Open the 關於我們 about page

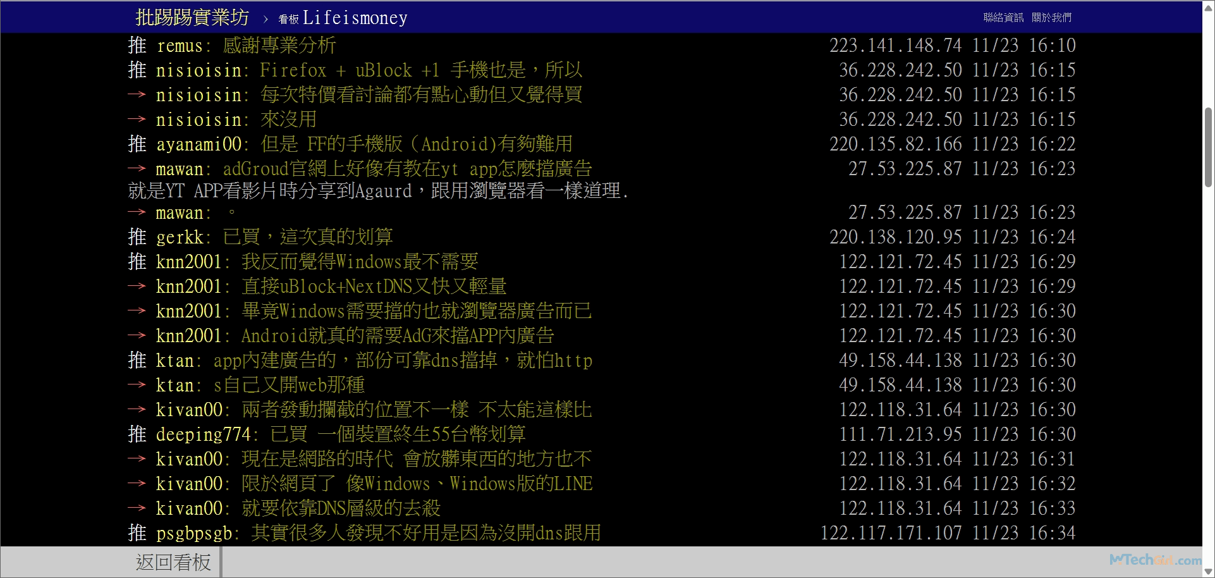tap(1051, 18)
